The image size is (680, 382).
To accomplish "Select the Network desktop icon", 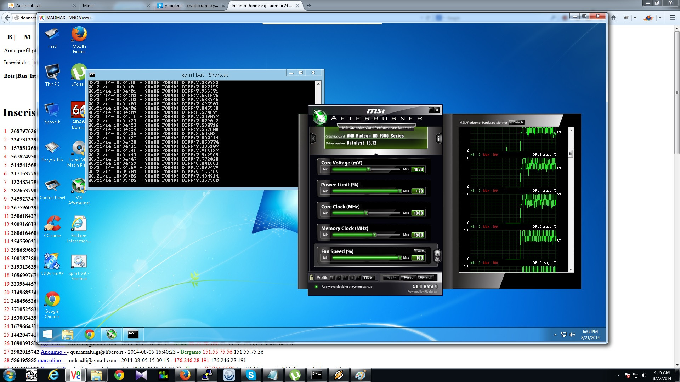I will coord(52,113).
